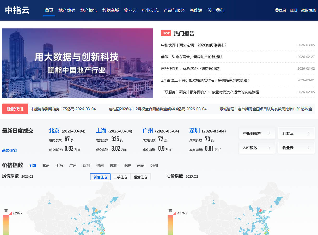Image resolution: width=318 pixels, height=235 pixels.
Task: Click the 房价指数 color legend bar
Action: (6, 224)
